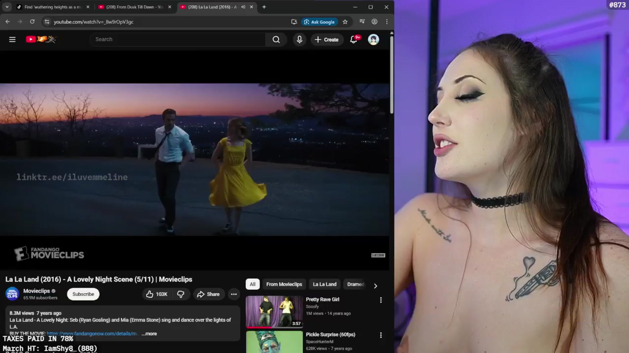Click the search magnifier button
This screenshot has width=629, height=353.
tap(276, 40)
